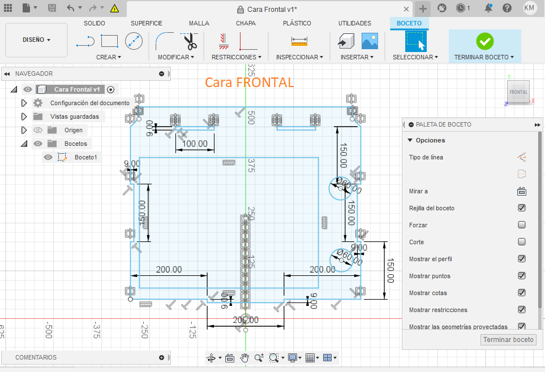Image resolution: width=545 pixels, height=372 pixels.
Task: Toggle Mostrar cotas checkbox
Action: [522, 292]
